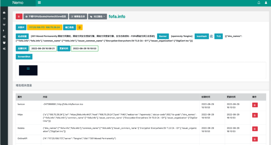Click the IconHash label button
271x145 pixels.
click(x=202, y=36)
